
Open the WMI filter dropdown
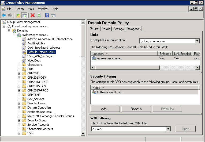pos(168,129)
